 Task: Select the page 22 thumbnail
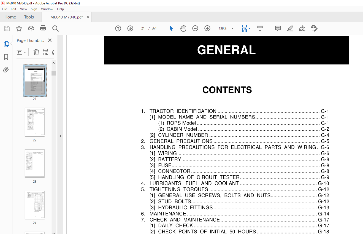[x=35, y=122]
